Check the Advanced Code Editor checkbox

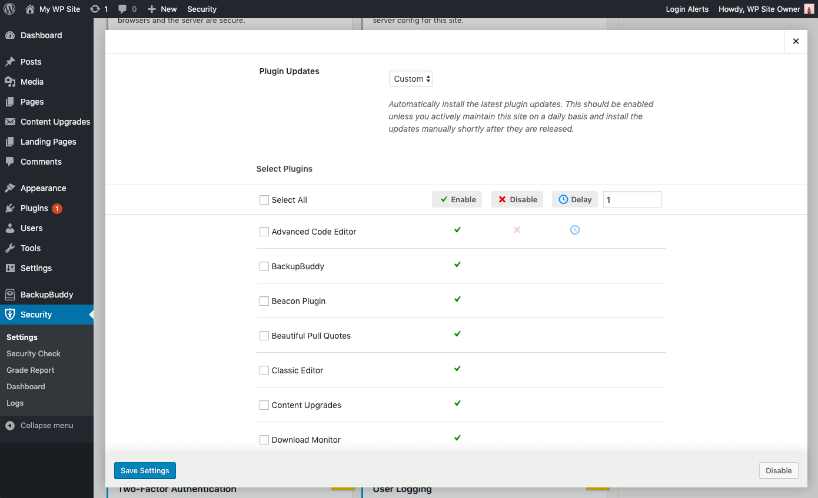[264, 232]
